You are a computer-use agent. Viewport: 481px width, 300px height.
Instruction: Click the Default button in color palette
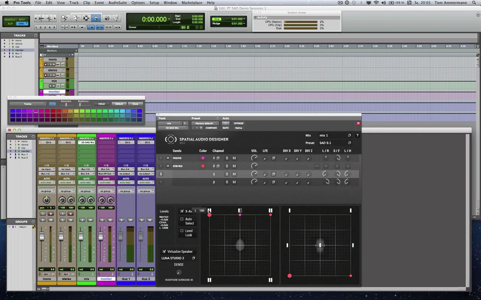click(x=119, y=104)
